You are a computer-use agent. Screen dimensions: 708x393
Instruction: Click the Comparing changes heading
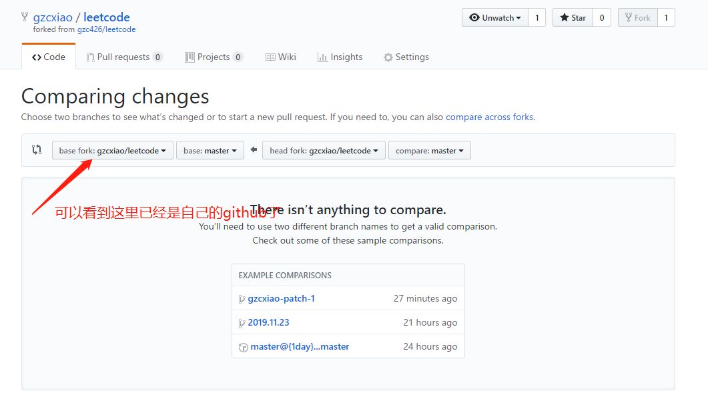pyautogui.click(x=115, y=96)
